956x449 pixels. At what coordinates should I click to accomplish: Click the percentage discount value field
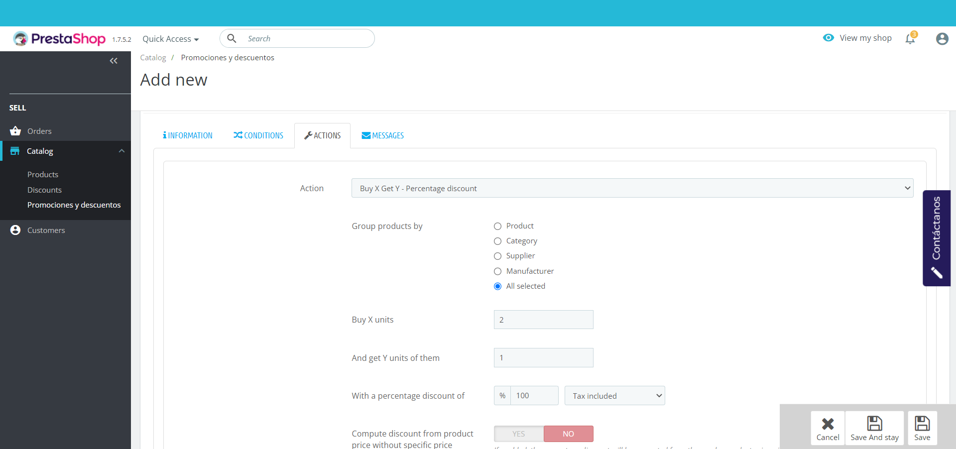[534, 396]
